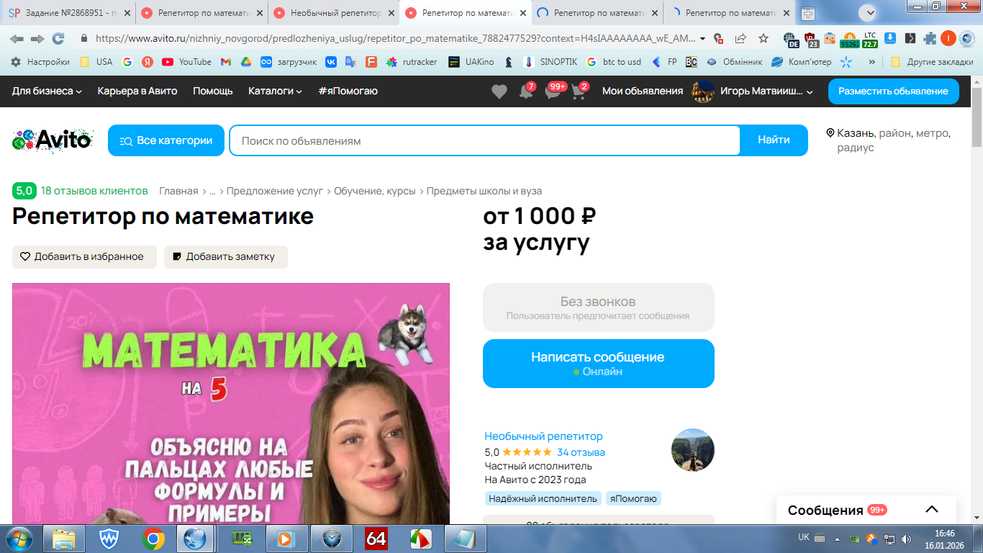983x553 pixels.
Task: Show more bookmarks with the » chevron
Action: point(872,62)
